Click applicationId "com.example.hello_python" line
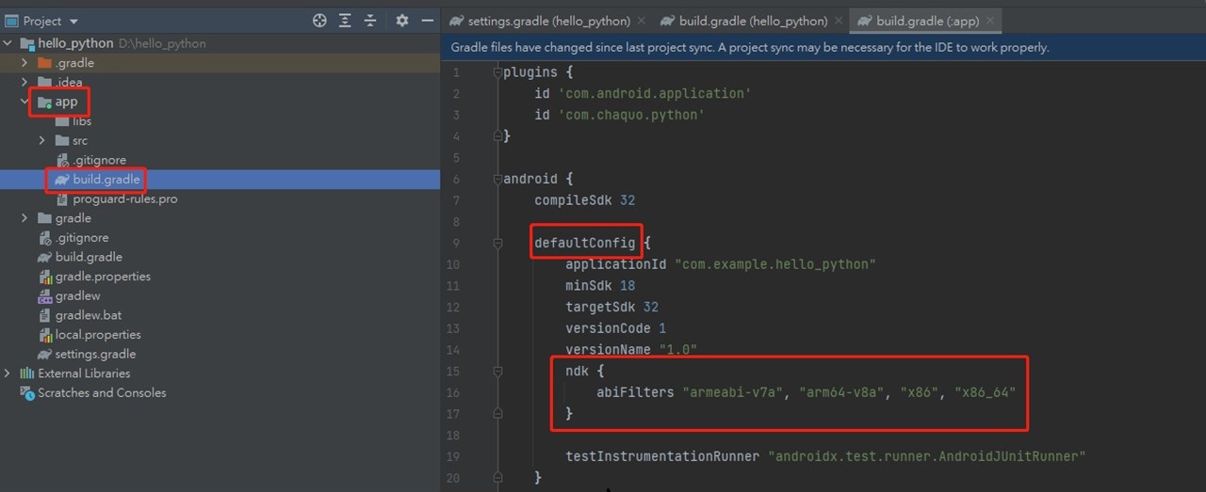The image size is (1206, 492). (x=721, y=264)
